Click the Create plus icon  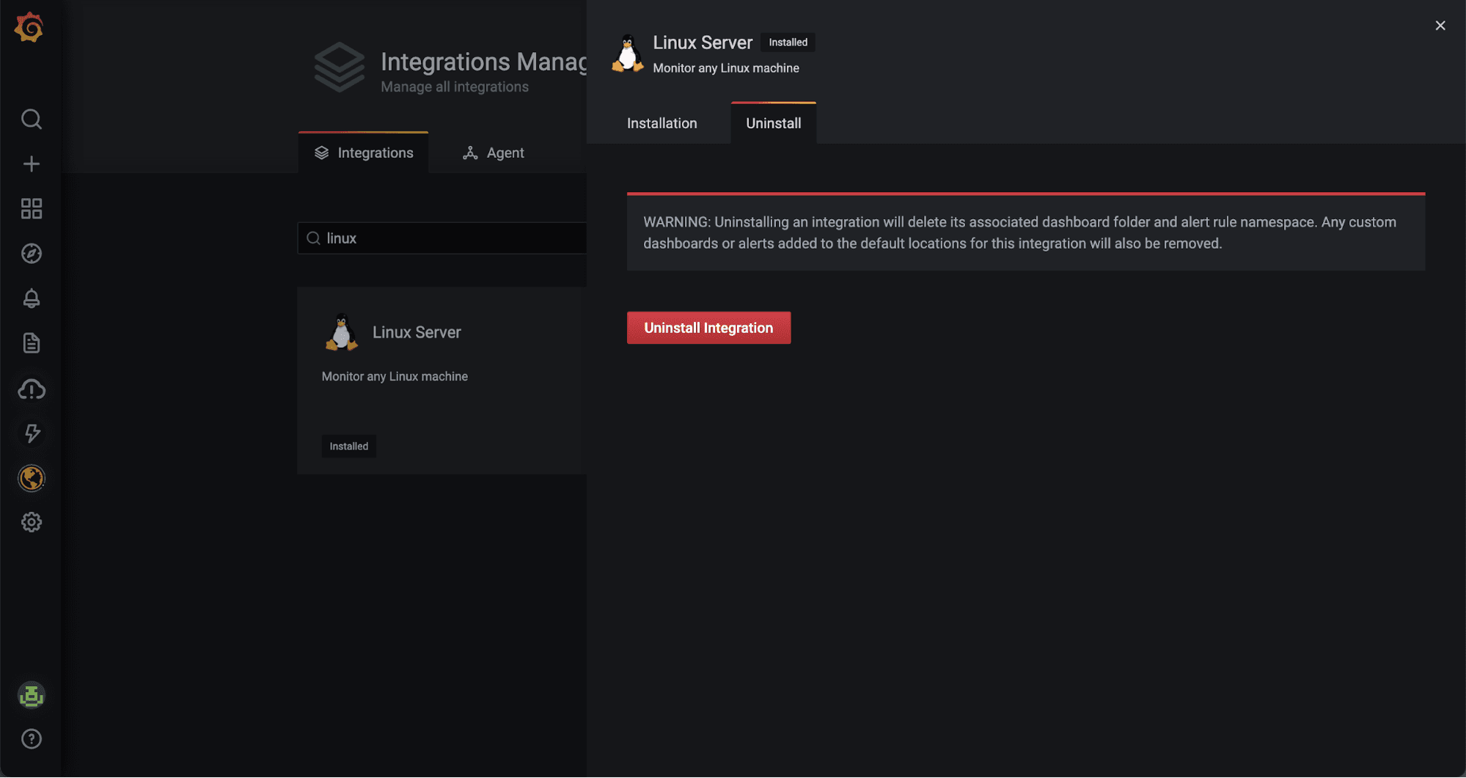coord(31,164)
